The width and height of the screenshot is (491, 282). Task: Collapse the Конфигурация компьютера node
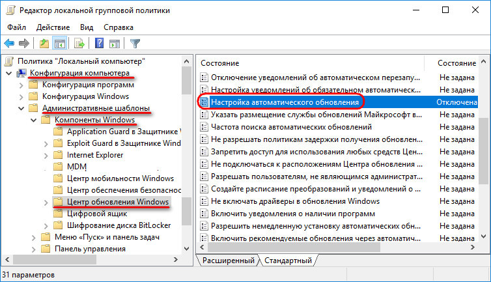(x=8, y=74)
